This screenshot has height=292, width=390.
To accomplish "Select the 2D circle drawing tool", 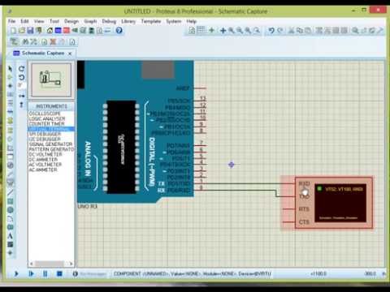I will [10, 210].
